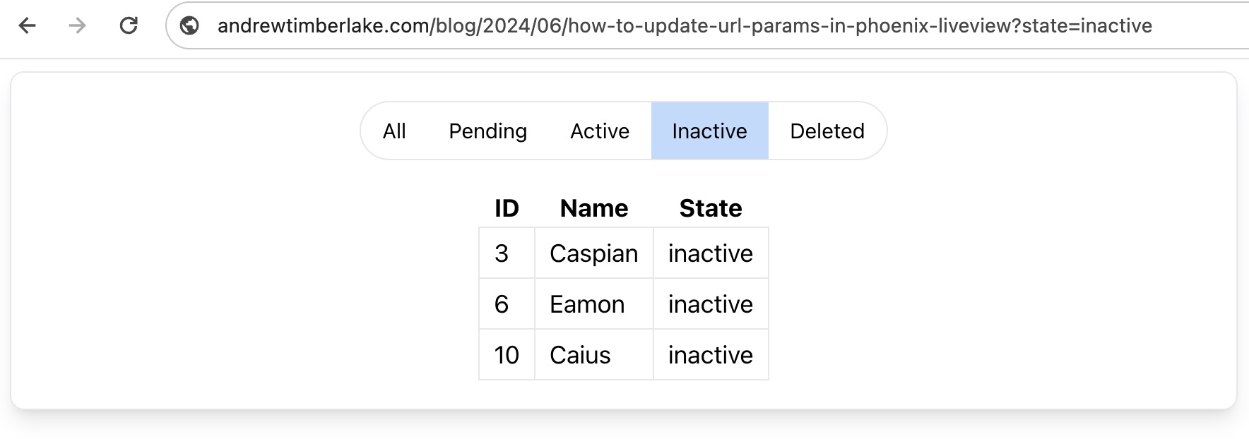The height and width of the screenshot is (439, 1249).
Task: Click the ID 3 cell
Action: [502, 253]
